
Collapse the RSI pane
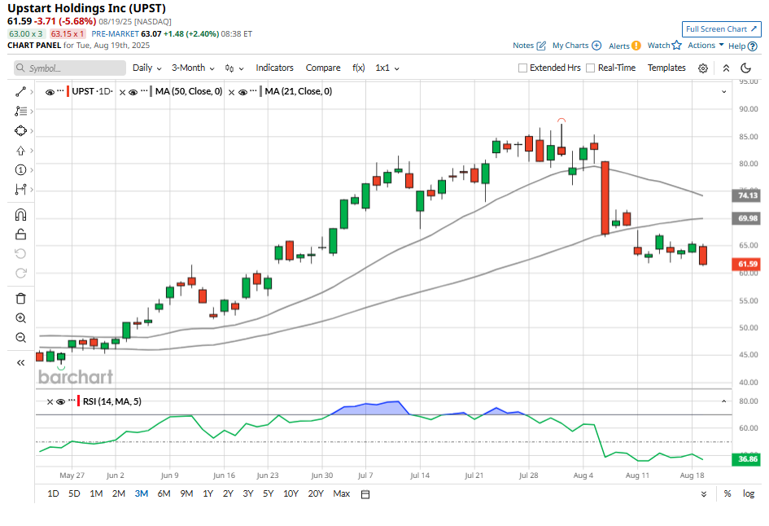(x=724, y=401)
